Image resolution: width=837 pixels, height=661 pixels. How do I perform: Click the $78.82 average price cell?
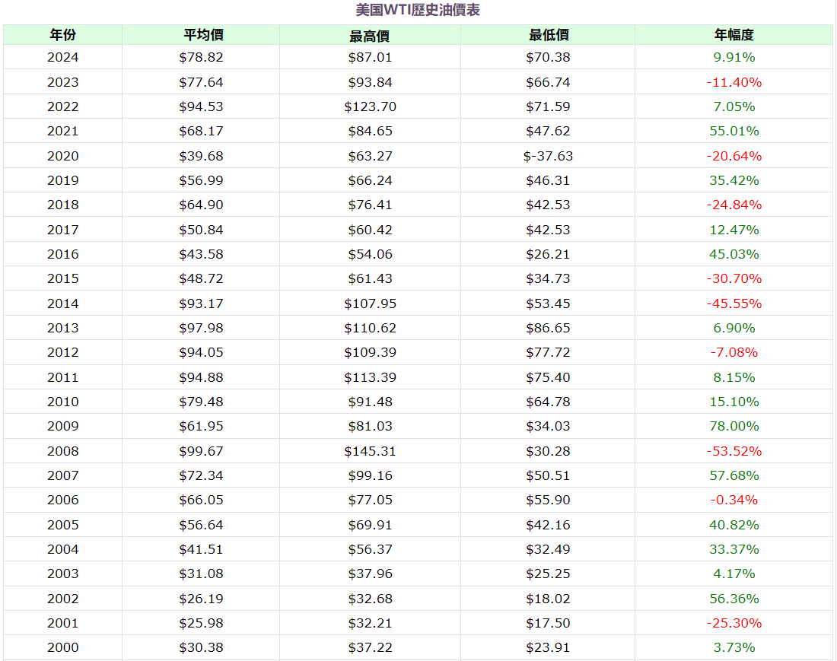[202, 57]
